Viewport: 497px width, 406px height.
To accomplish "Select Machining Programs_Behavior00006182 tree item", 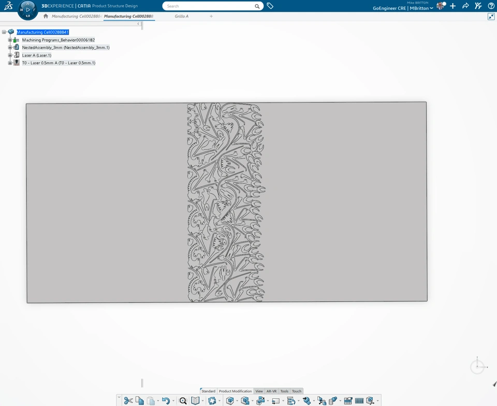I will [x=59, y=40].
